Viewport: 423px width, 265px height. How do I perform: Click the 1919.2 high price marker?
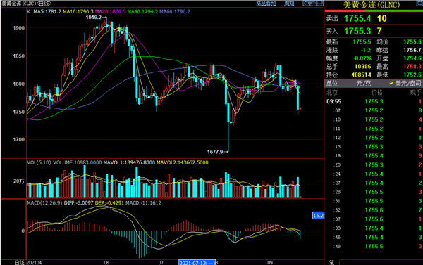coord(94,18)
